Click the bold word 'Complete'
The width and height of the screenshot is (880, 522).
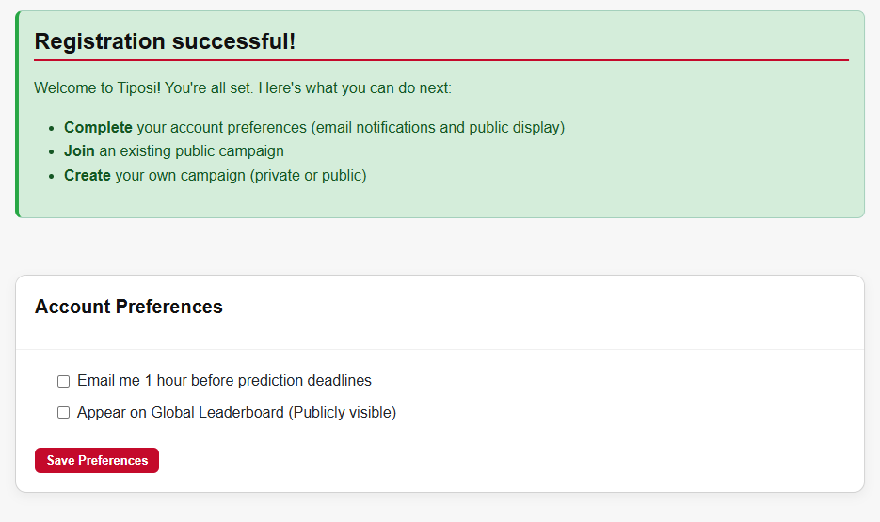[98, 127]
